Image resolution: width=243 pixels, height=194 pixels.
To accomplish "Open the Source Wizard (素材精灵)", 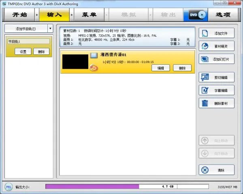I will coord(205,46).
